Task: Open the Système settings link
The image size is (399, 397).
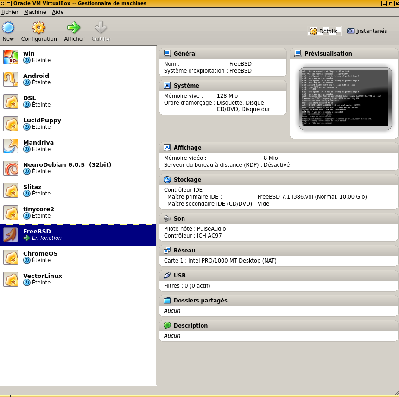Action: point(186,86)
